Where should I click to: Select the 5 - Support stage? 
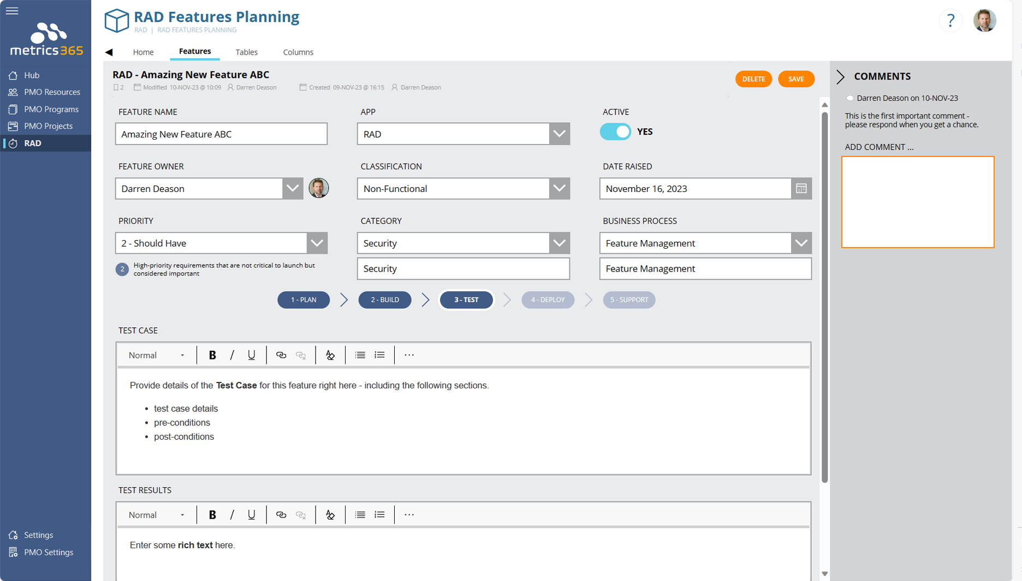(x=629, y=300)
